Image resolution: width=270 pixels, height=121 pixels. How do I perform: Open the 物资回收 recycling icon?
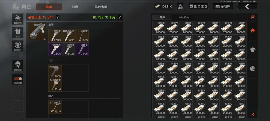click(x=18, y=46)
